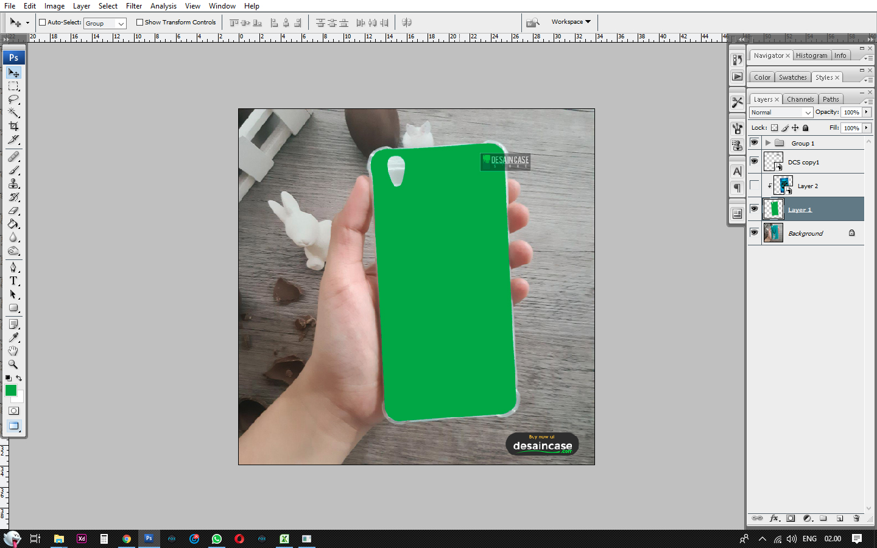Select the Hand tool
877x548 pixels.
pos(13,351)
